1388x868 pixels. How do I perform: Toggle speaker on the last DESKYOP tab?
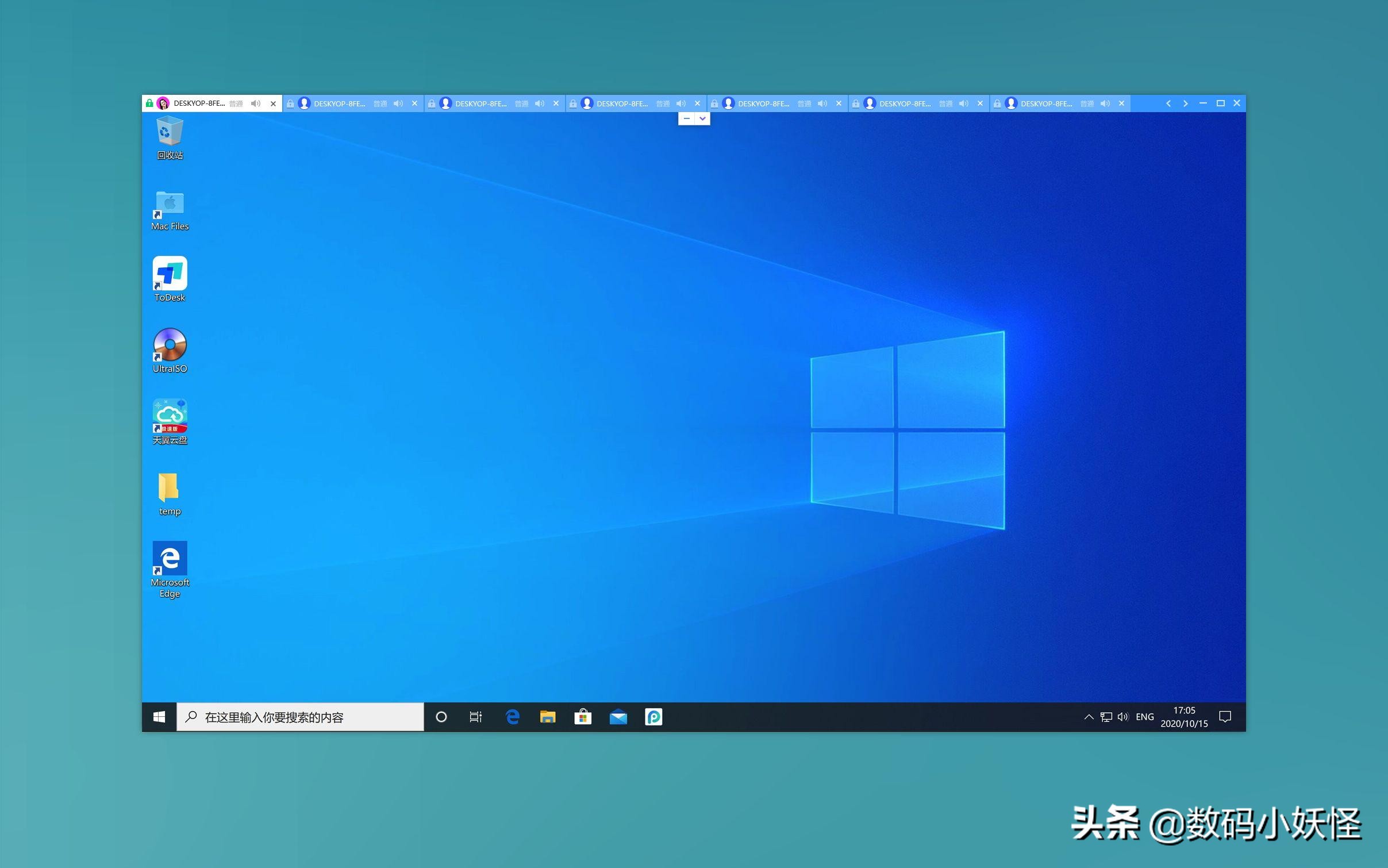(x=1105, y=103)
